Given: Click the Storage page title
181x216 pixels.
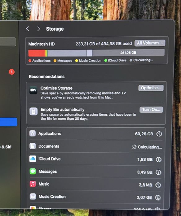Looking at the screenshot, I should point(55,29).
